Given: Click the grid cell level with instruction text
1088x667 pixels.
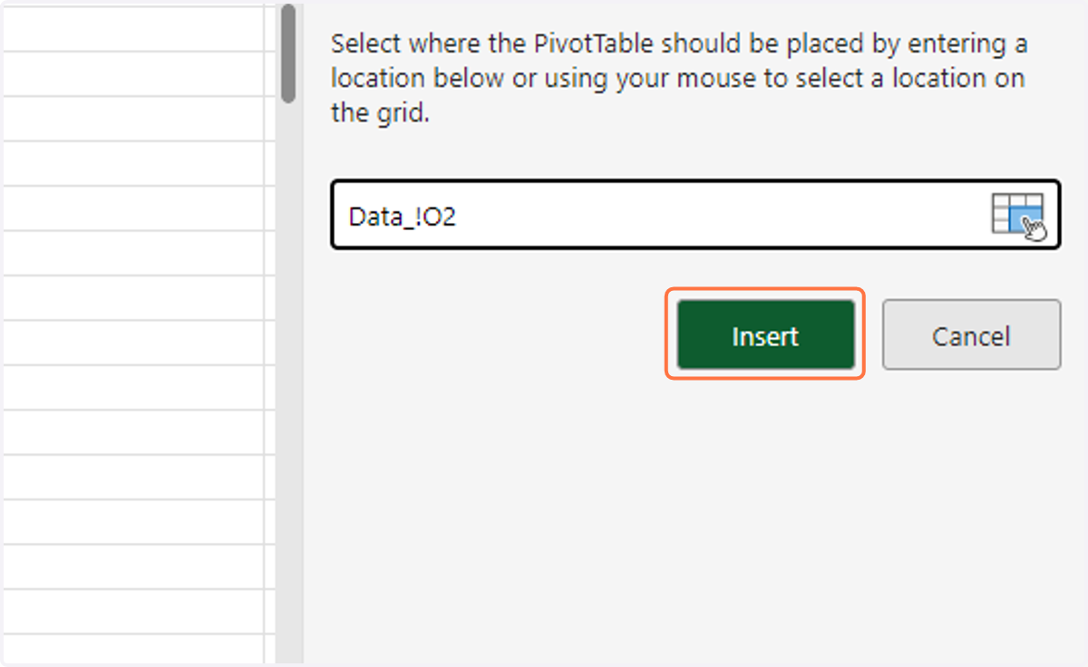Looking at the screenshot, I should tap(133, 73).
